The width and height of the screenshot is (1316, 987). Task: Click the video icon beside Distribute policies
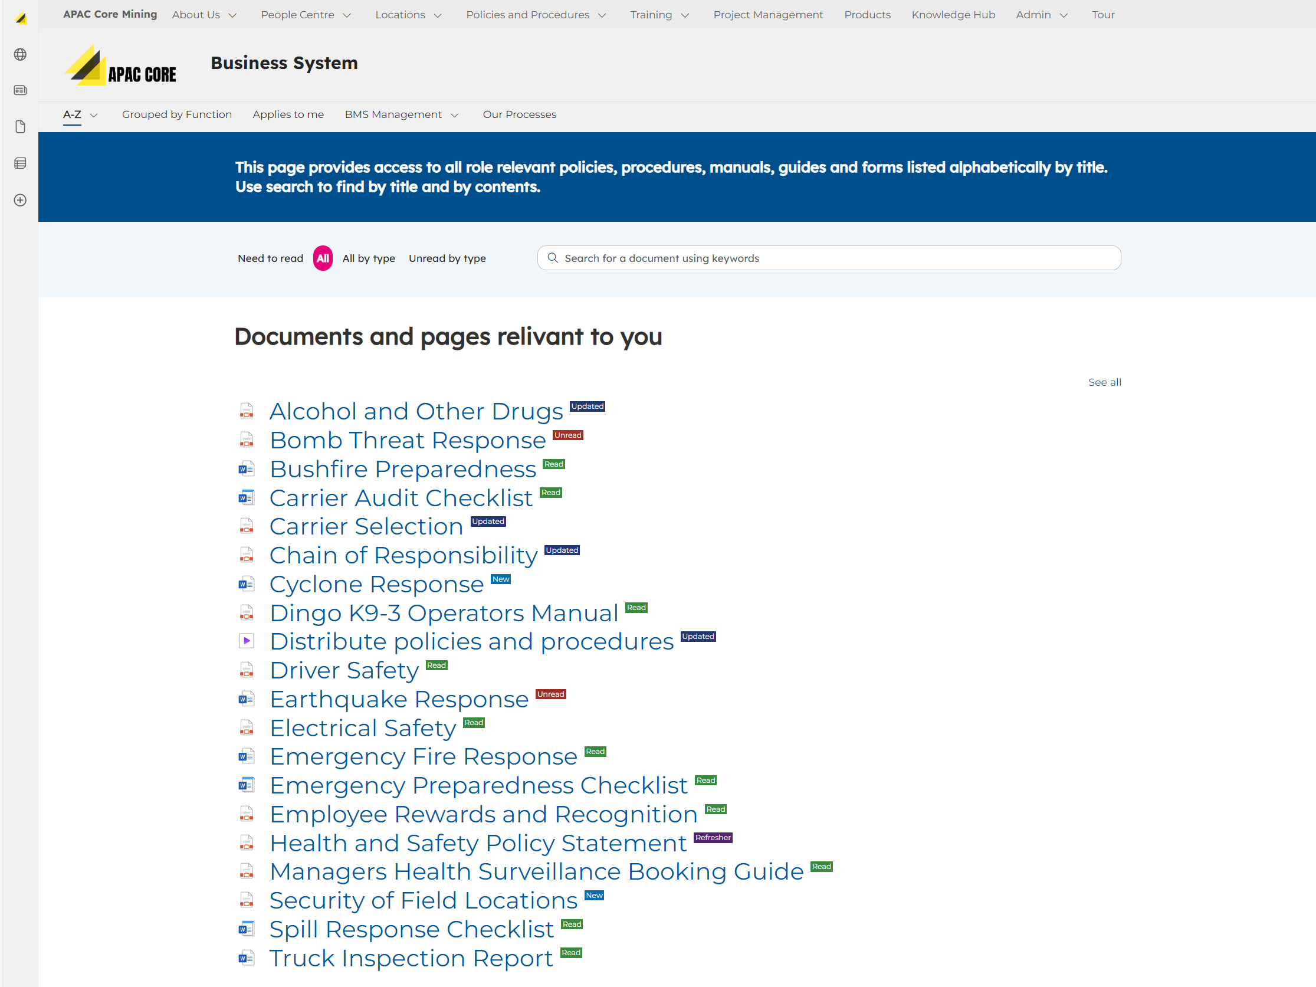(x=247, y=641)
